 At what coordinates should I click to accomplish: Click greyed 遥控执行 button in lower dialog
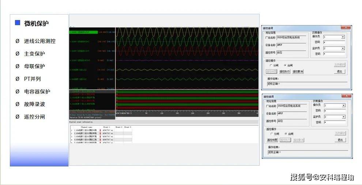(285, 140)
